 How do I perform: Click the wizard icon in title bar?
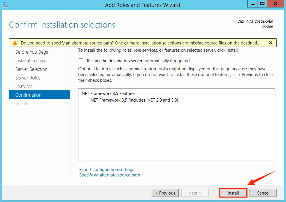tap(5, 5)
